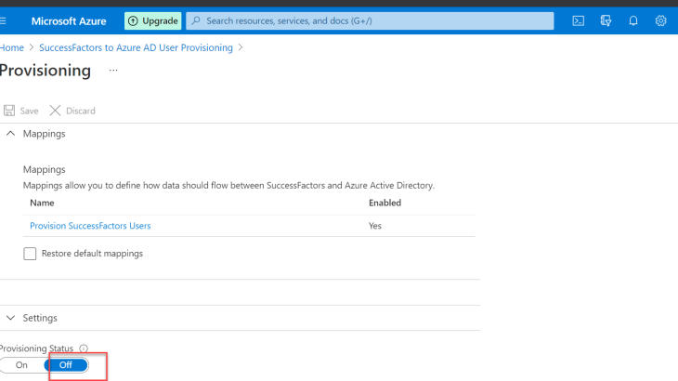Click the Yes enabled value
Screen dimensions: 678x381
(375, 226)
